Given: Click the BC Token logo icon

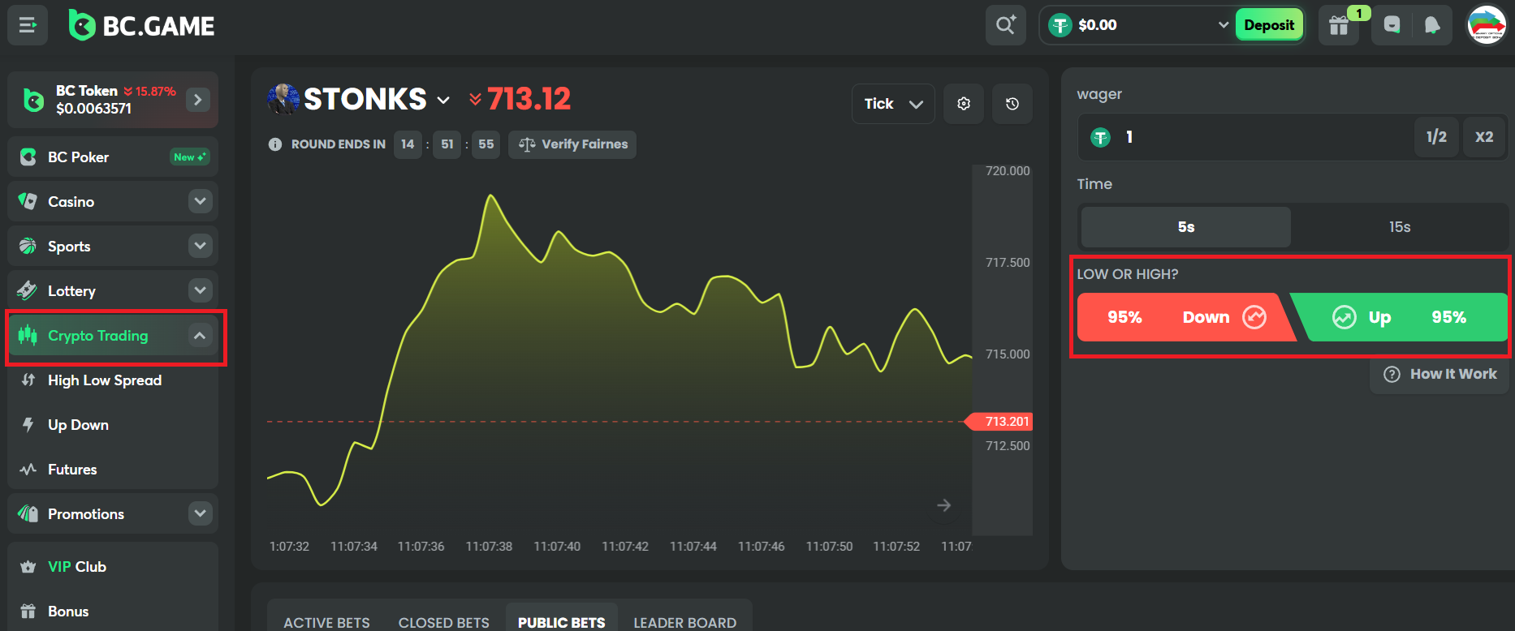Looking at the screenshot, I should pyautogui.click(x=33, y=101).
